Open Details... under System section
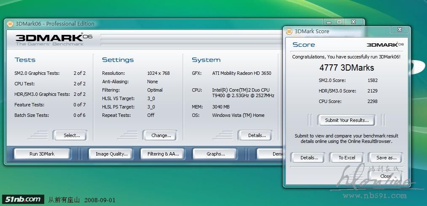 257,135
